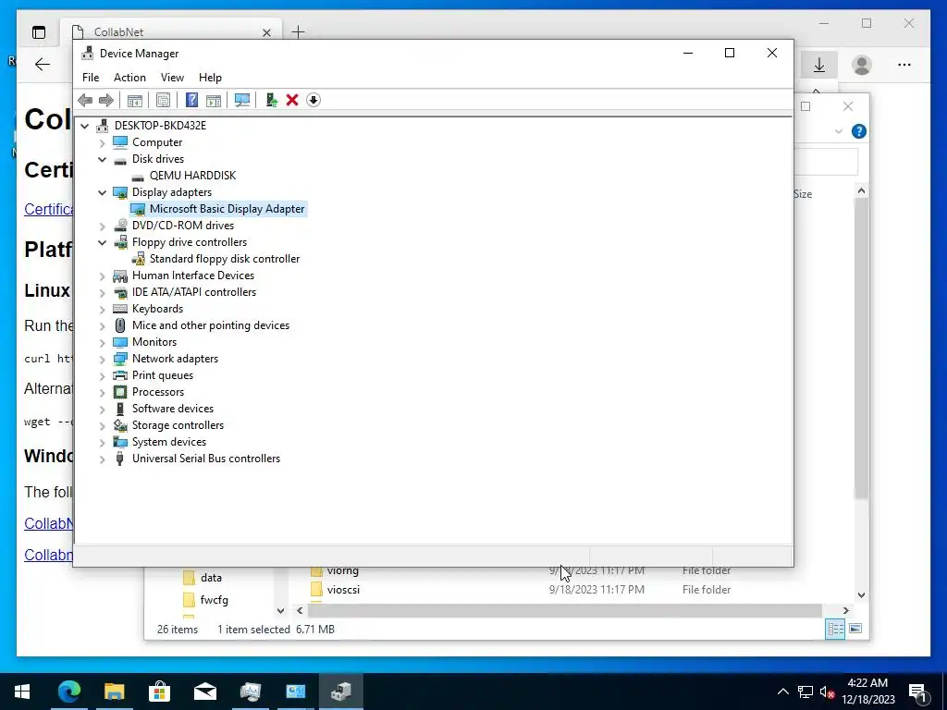Click the Disable device down-arrow icon
Screen dimensions: 947x710
(x=314, y=100)
